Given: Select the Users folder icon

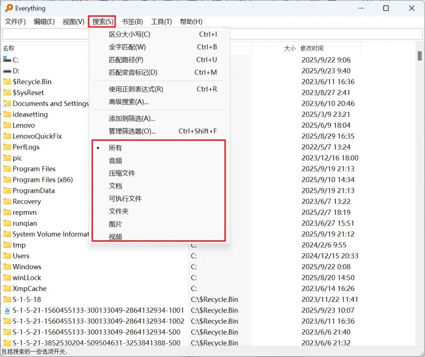Looking at the screenshot, I should point(7,256).
